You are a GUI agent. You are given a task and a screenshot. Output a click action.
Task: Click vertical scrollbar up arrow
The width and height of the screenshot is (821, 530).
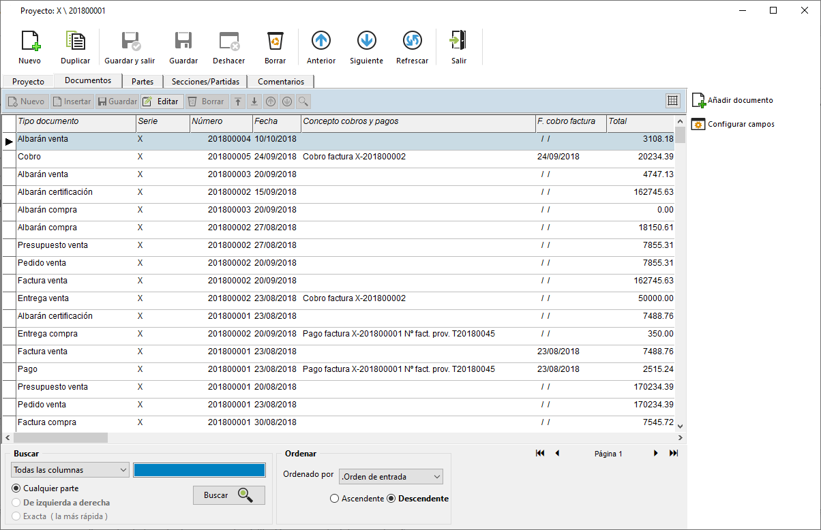pos(680,121)
